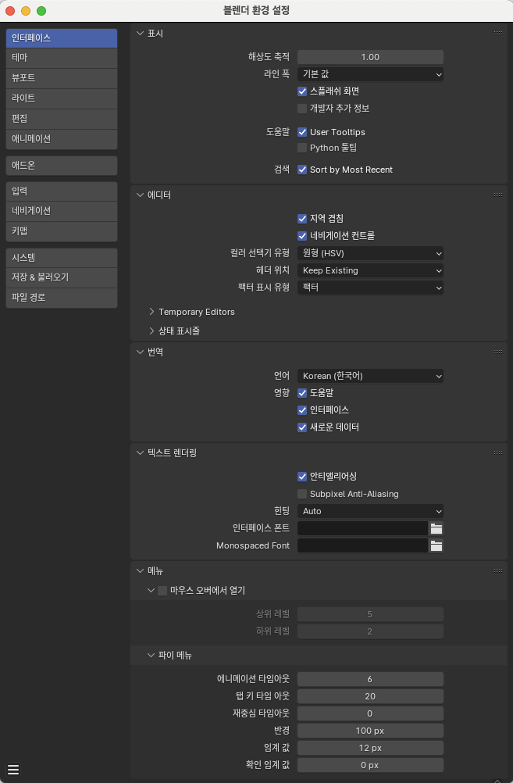Screen dimensions: 513x783
Task: Collapse the 마우스 오버에서 열기 subpanel
Action: click(x=151, y=591)
